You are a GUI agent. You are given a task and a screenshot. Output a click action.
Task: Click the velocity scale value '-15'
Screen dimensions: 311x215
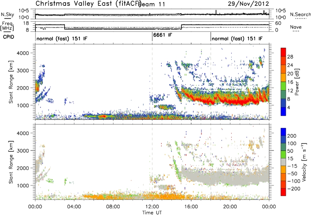pos(293,166)
